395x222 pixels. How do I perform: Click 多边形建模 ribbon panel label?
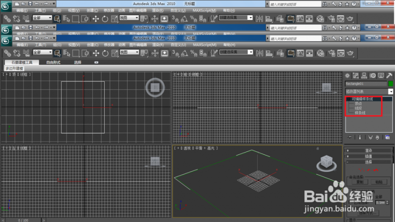coord(14,68)
